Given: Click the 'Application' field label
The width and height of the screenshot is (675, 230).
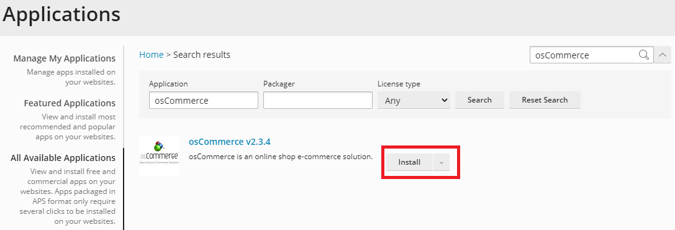Looking at the screenshot, I should [x=168, y=84].
